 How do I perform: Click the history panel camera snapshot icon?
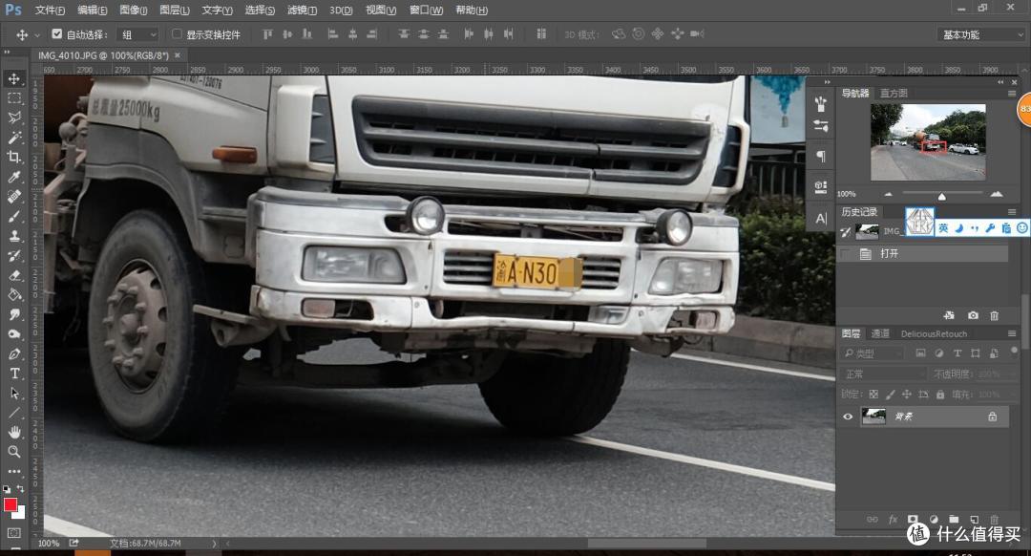973,315
